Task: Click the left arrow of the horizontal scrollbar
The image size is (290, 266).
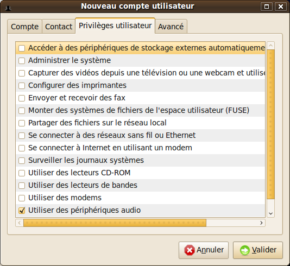Action: click(20, 223)
